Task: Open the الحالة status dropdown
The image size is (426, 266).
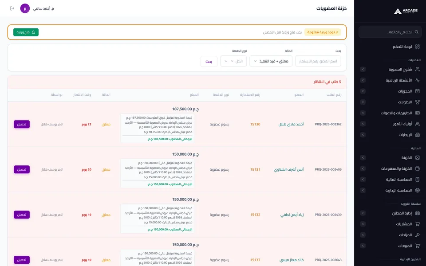Action: (x=271, y=61)
